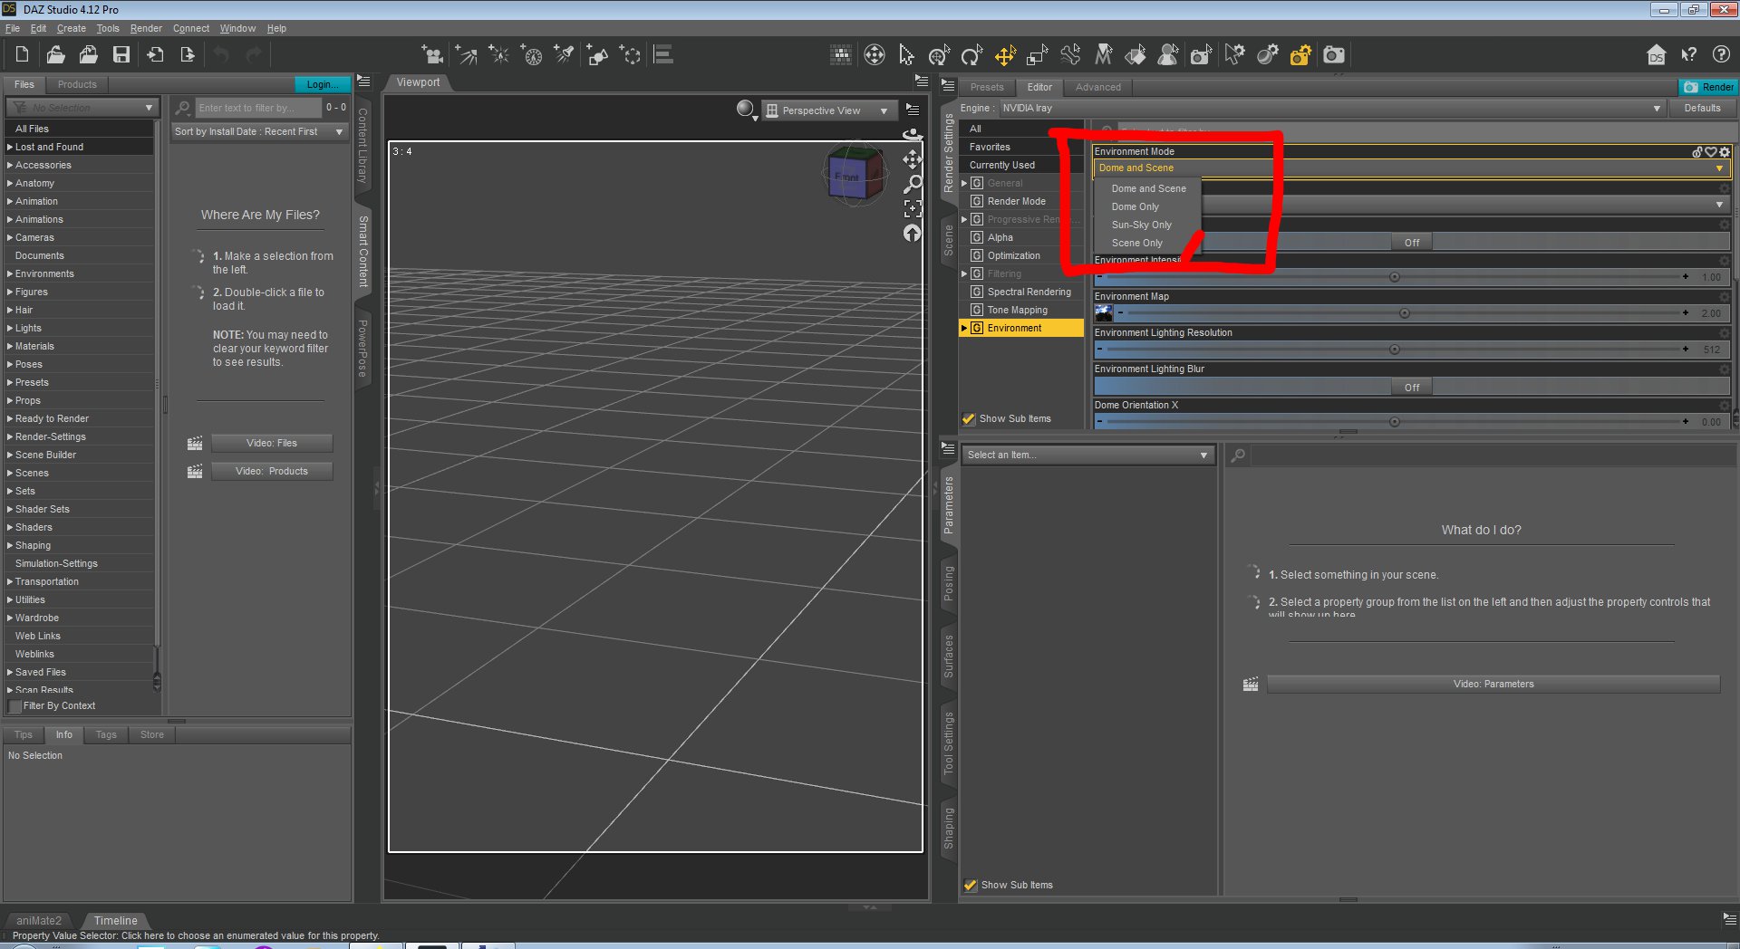Expand the Filtering render settings group
Screen dimensions: 1740x949
(964, 274)
